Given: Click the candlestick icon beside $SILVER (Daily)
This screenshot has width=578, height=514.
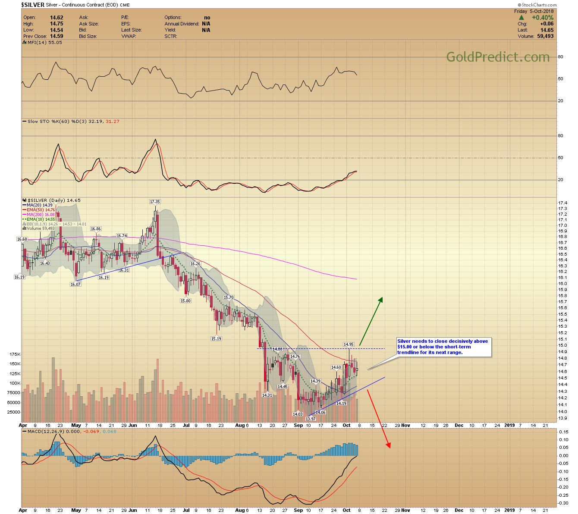Looking at the screenshot, I should coord(24,201).
